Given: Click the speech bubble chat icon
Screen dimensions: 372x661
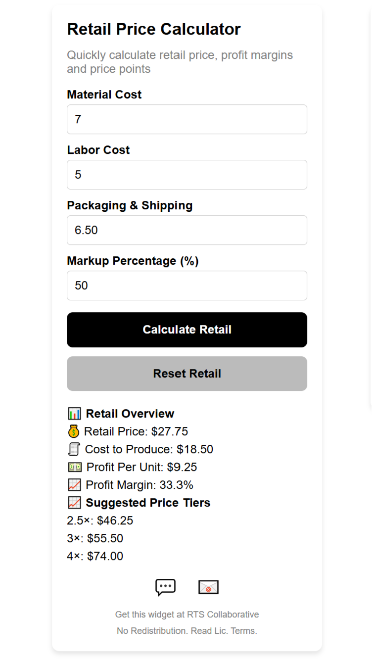Looking at the screenshot, I should (x=165, y=587).
